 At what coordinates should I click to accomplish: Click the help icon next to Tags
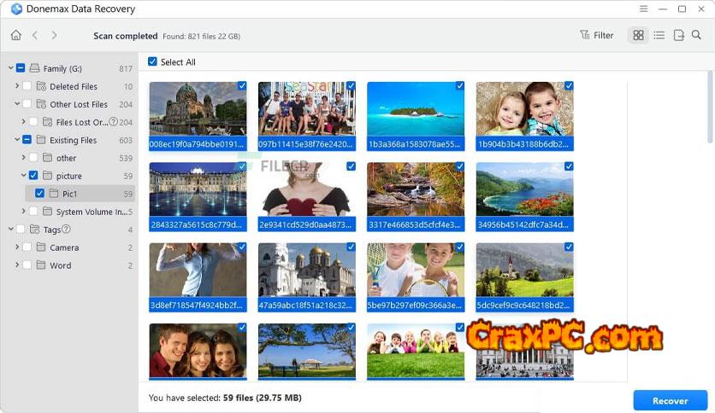[66, 230]
